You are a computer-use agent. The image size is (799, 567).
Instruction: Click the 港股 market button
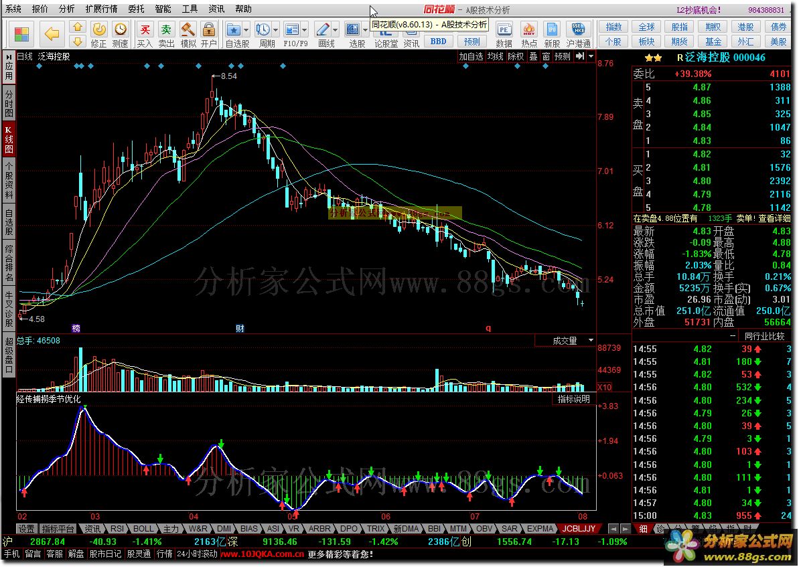click(745, 27)
